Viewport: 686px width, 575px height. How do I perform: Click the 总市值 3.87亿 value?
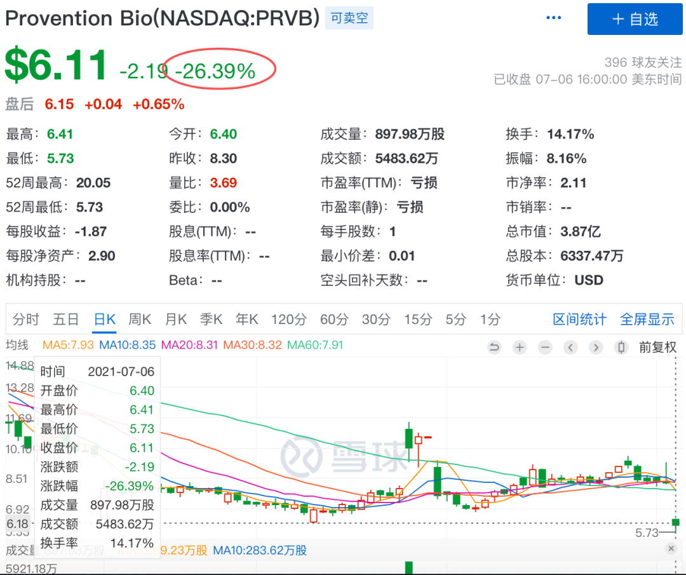[x=581, y=231]
